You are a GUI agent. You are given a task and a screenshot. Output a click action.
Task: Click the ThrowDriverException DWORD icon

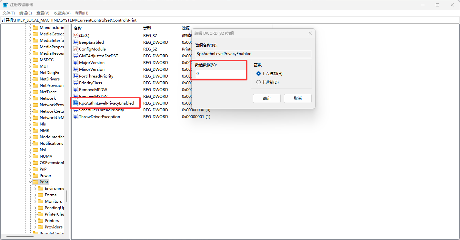(76, 116)
